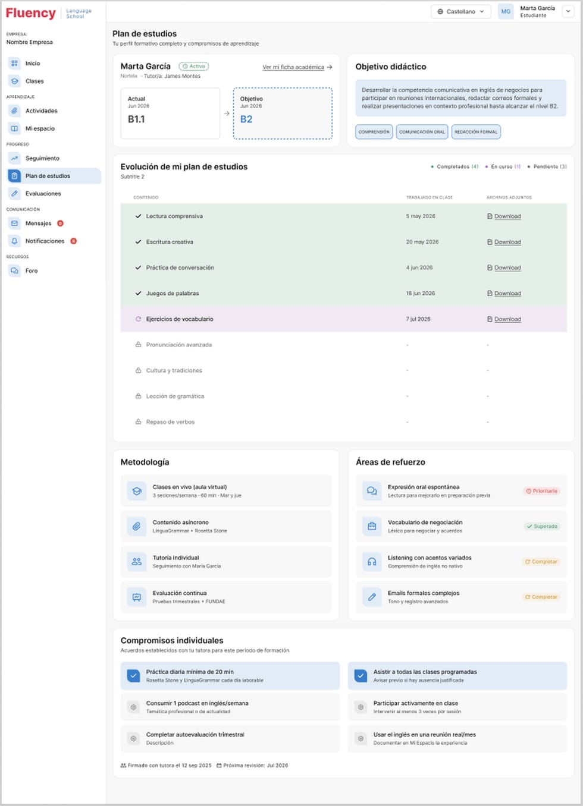Download attachment for Lectura comprensiva
Image resolution: width=583 pixels, height=806 pixels.
point(504,216)
